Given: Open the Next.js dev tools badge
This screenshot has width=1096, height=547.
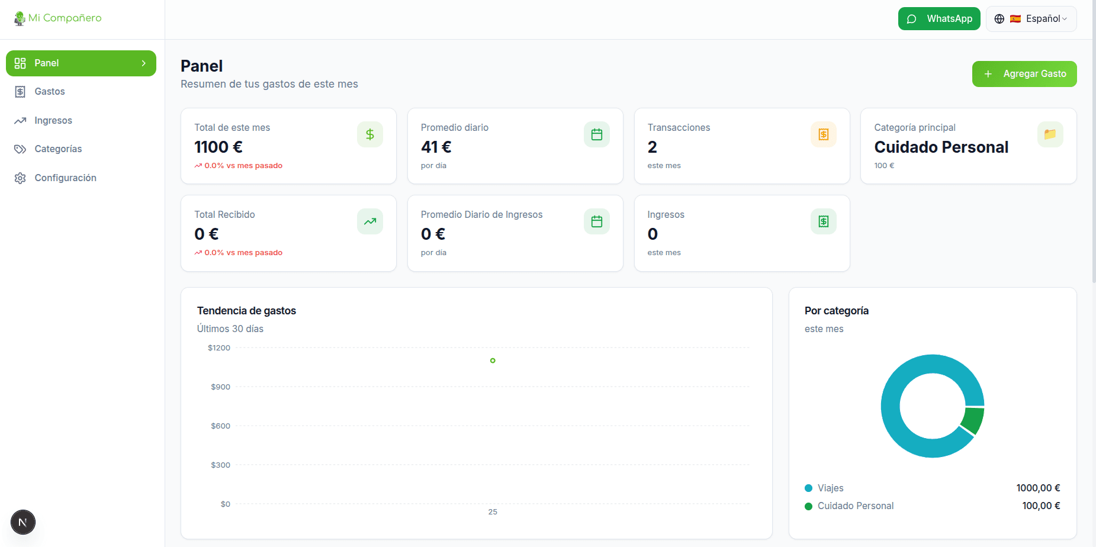Looking at the screenshot, I should (23, 522).
